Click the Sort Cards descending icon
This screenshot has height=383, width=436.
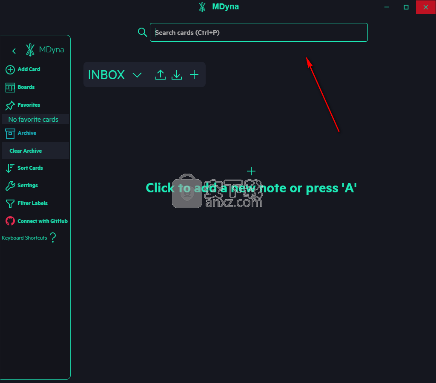coord(10,168)
